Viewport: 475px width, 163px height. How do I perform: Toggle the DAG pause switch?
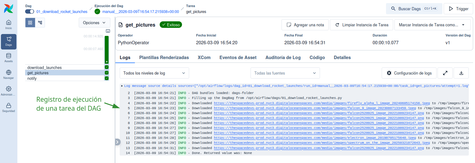point(30,11)
